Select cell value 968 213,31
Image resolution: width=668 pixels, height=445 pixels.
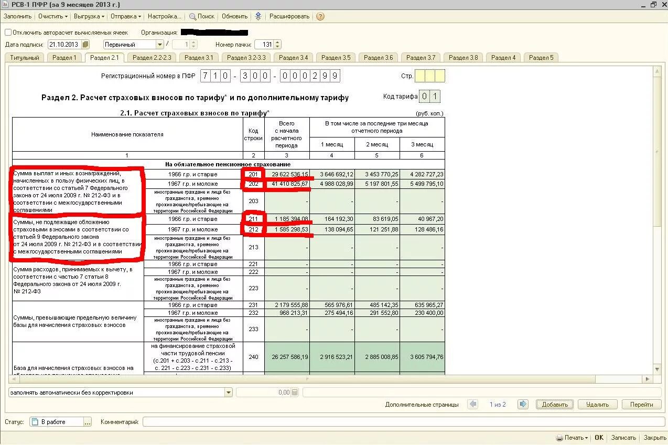(287, 313)
